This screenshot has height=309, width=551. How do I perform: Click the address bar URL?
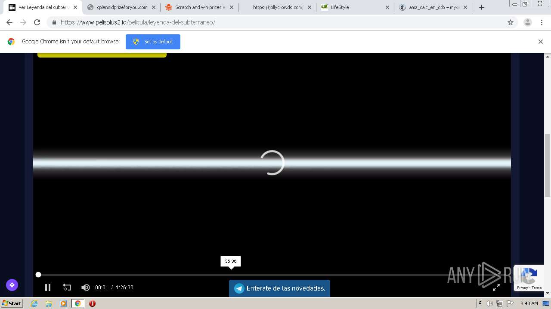click(x=138, y=22)
